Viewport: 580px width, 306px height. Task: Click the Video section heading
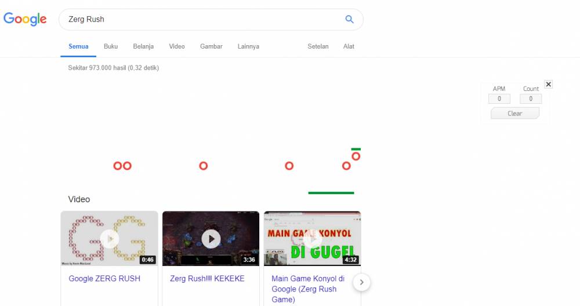pos(79,199)
